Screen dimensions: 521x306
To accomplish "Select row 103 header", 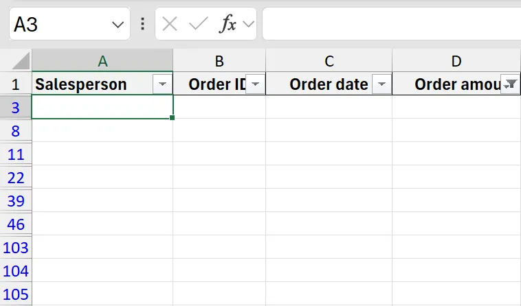I will click(16, 247).
